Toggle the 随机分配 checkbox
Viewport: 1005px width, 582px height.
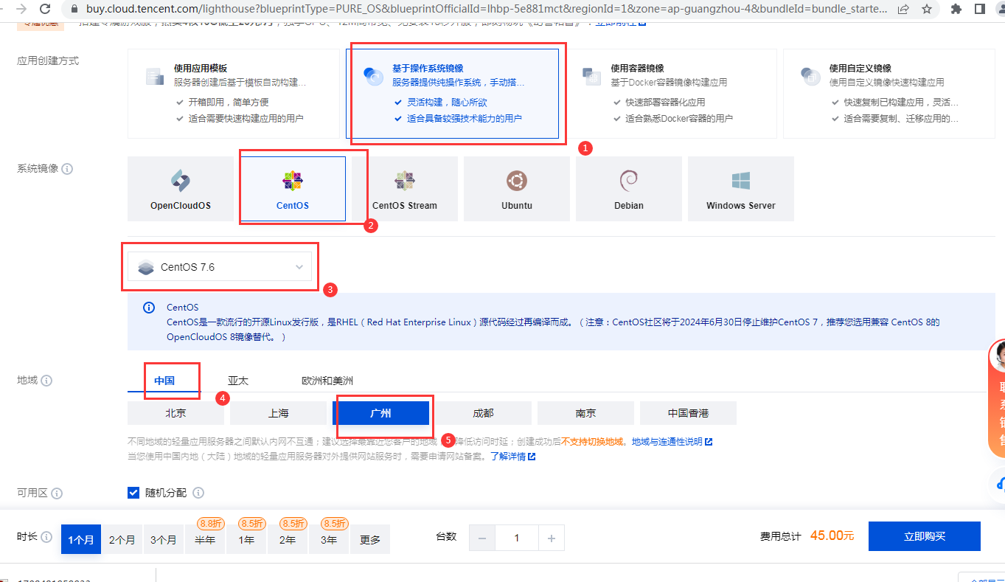(133, 493)
